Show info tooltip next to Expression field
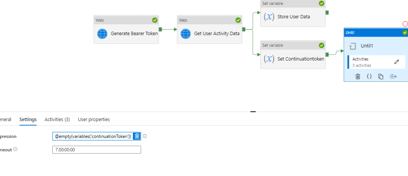Viewport: 408px width, 176px height. [x=145, y=136]
